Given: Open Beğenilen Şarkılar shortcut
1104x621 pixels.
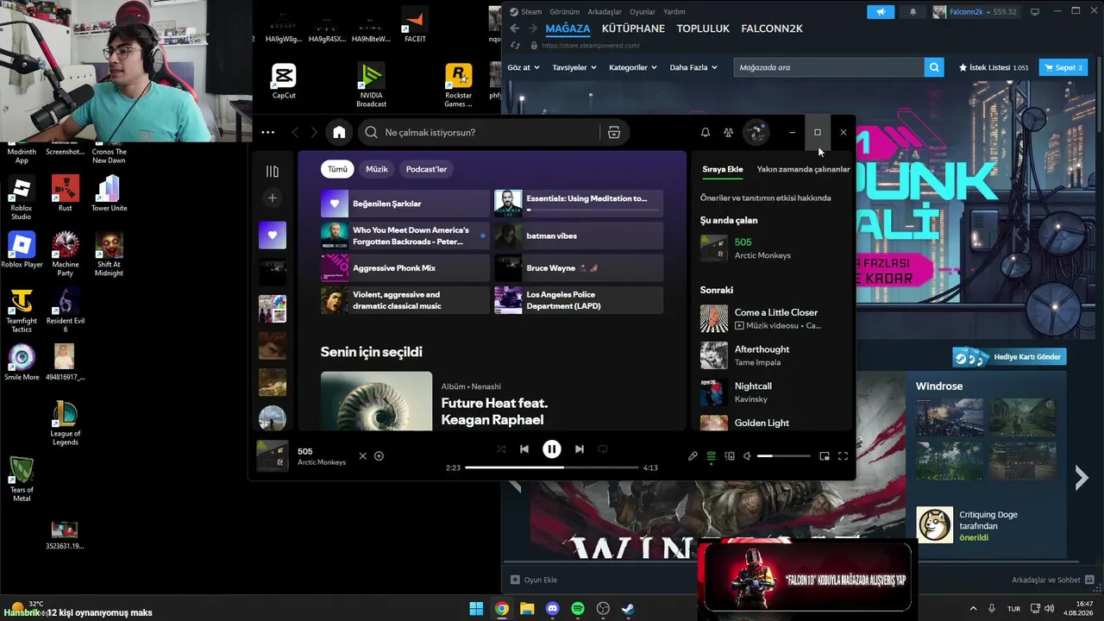Looking at the screenshot, I should click(x=405, y=204).
